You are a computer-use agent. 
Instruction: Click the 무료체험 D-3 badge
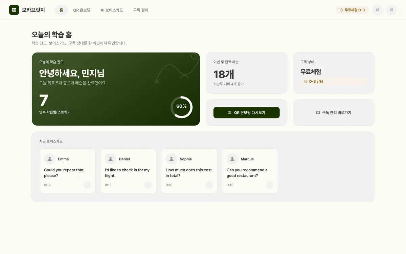[352, 10]
